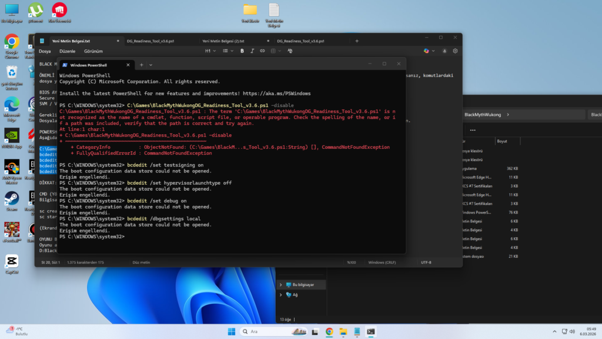The width and height of the screenshot is (602, 339).
Task: Click UTF-8 encoding indicator
Action: pos(426,262)
